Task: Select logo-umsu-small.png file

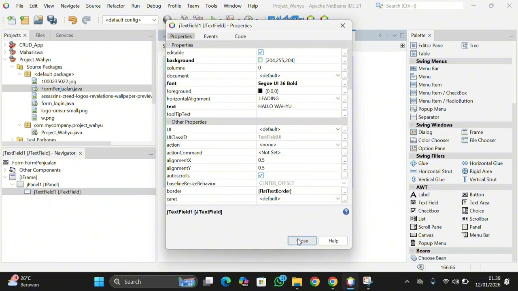Action: tap(64, 110)
